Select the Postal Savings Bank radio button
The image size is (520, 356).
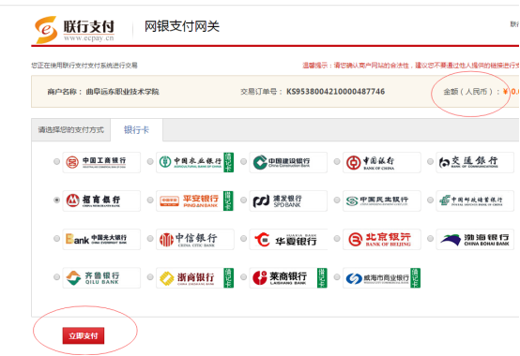[x=430, y=200]
